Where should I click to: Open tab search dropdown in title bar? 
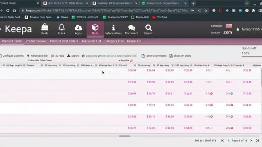click(x=247, y=3)
